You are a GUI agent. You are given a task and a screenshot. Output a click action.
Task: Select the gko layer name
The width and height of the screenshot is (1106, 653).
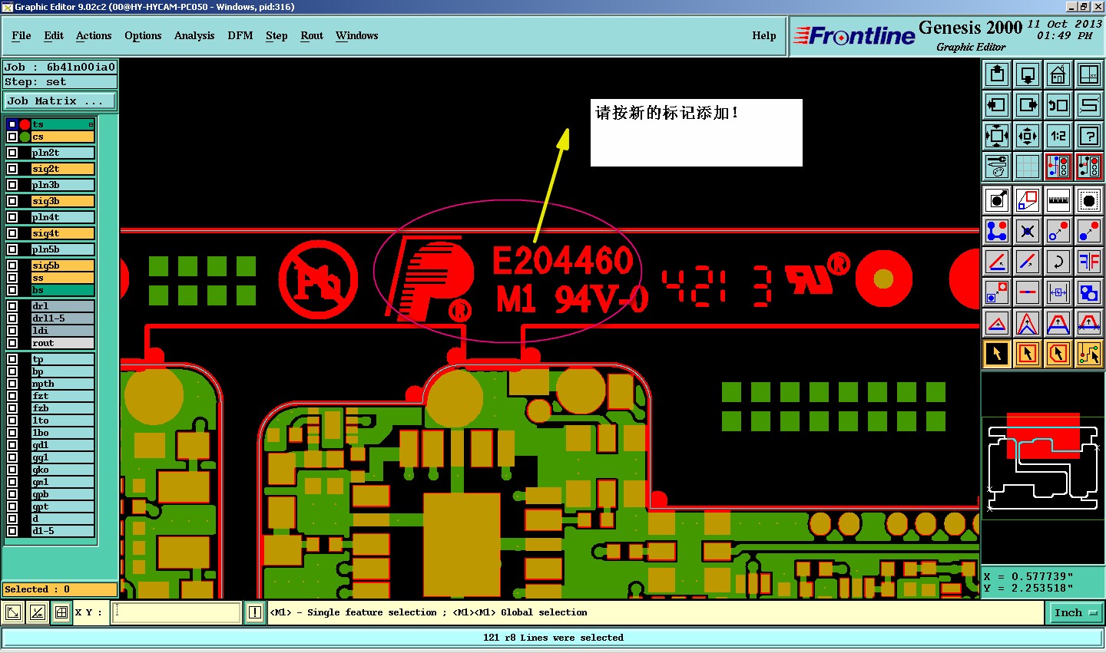(x=62, y=470)
